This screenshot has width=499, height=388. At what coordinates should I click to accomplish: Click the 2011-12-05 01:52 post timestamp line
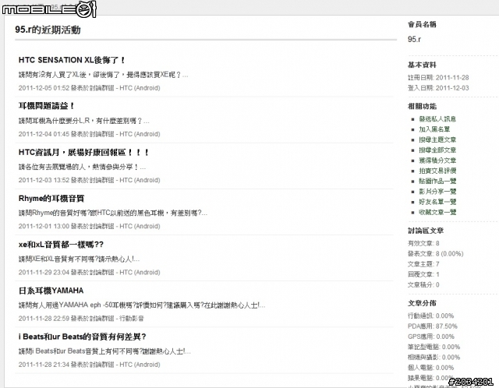(x=89, y=88)
